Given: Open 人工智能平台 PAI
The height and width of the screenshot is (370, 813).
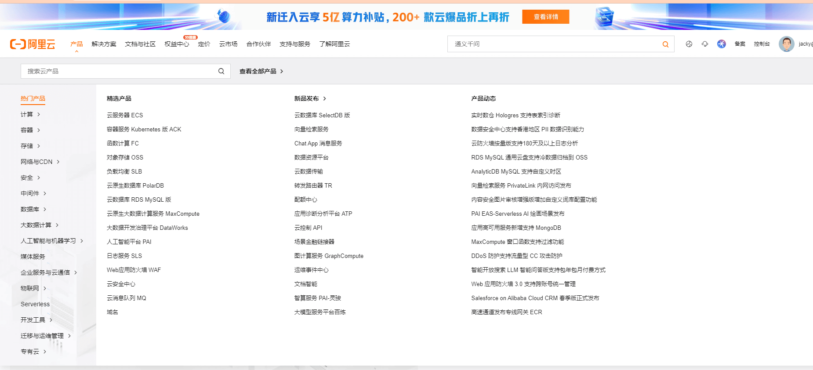Looking at the screenshot, I should click(x=129, y=242).
